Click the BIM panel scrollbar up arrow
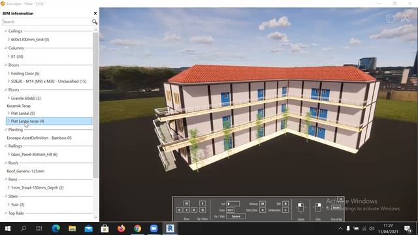418x235 pixels. pyautogui.click(x=96, y=30)
